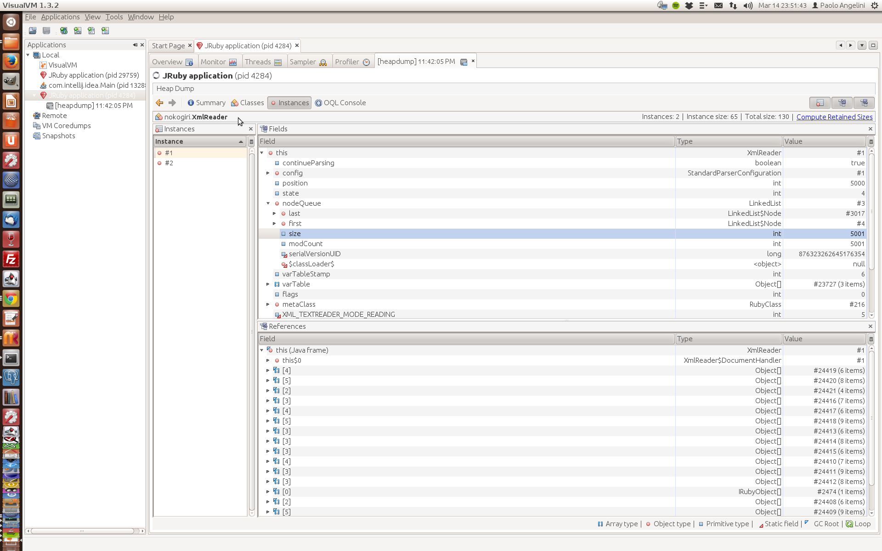Viewport: 882px width, 551px height.
Task: Open the Applications menu
Action: [x=60, y=17]
